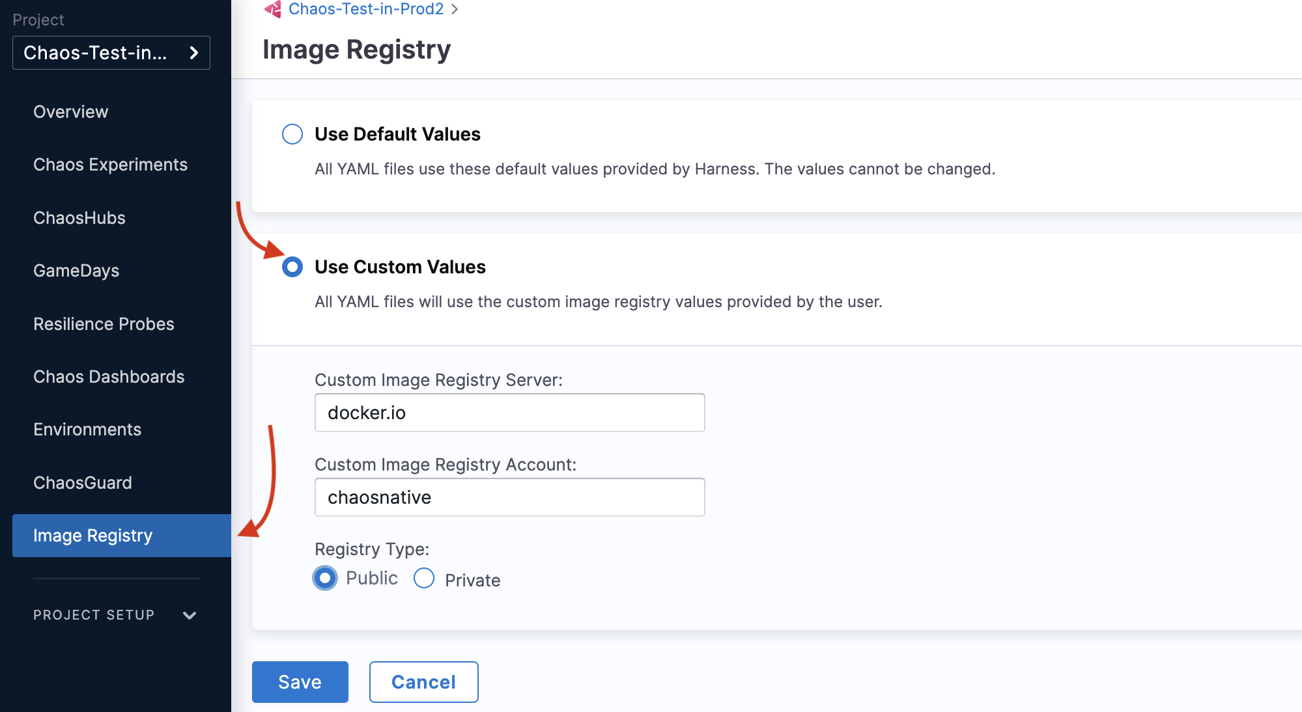The image size is (1302, 712).
Task: Click the project selector arrow icon
Action: coord(193,53)
